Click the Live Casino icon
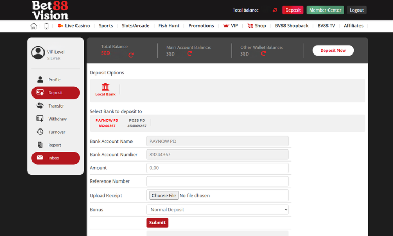This screenshot has height=236, width=393. click(x=60, y=26)
